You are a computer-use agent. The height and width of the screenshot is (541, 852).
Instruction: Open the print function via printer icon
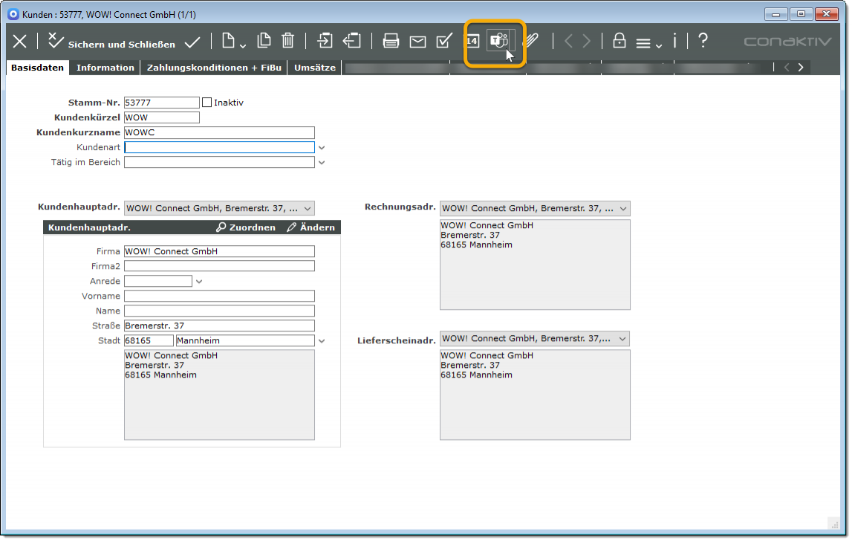pos(391,41)
